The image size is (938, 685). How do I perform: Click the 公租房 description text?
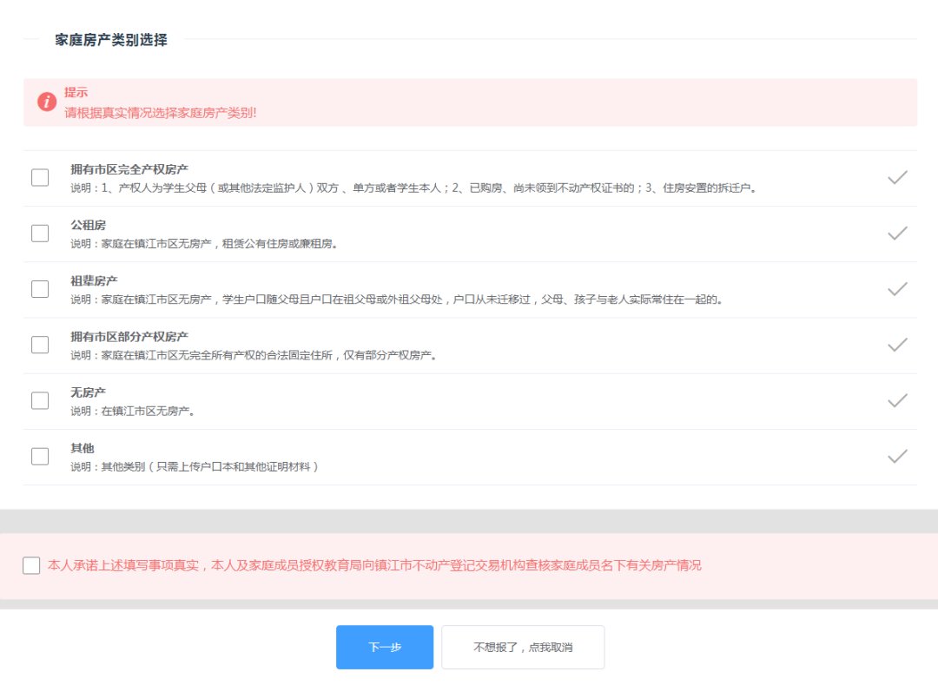tap(204, 244)
